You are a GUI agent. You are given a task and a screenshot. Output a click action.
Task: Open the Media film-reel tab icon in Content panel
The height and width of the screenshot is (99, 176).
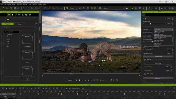coord(26,15)
